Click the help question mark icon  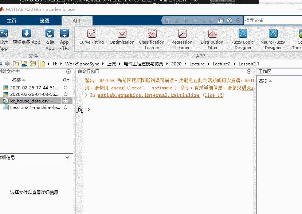(x=230, y=20)
